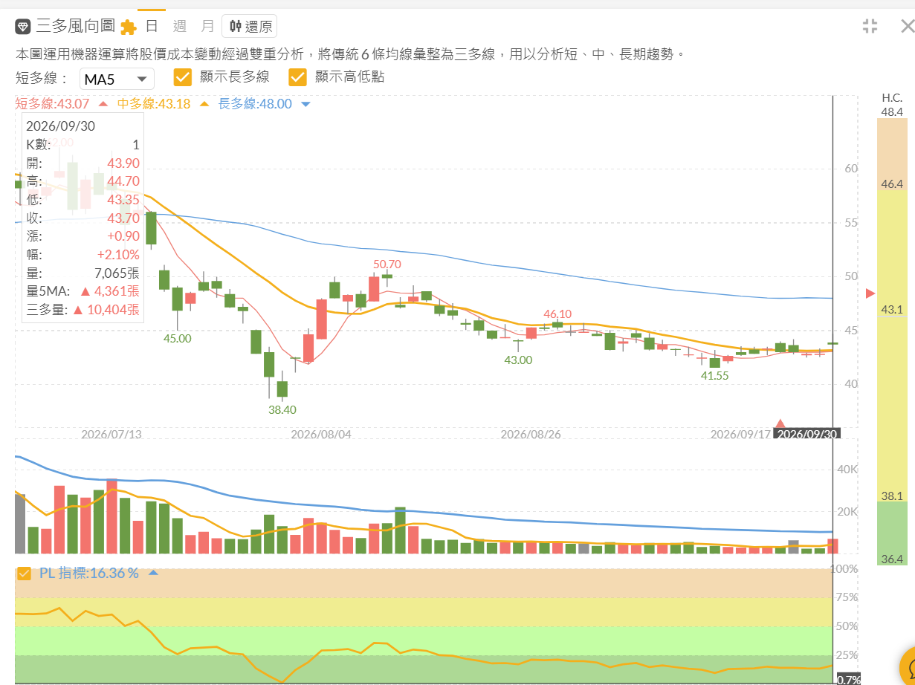Click the 0.7% badge on PL axis
Image resolution: width=915 pixels, height=685 pixels.
[849, 679]
